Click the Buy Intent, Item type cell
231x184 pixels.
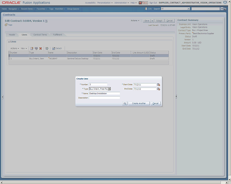pos(39,59)
